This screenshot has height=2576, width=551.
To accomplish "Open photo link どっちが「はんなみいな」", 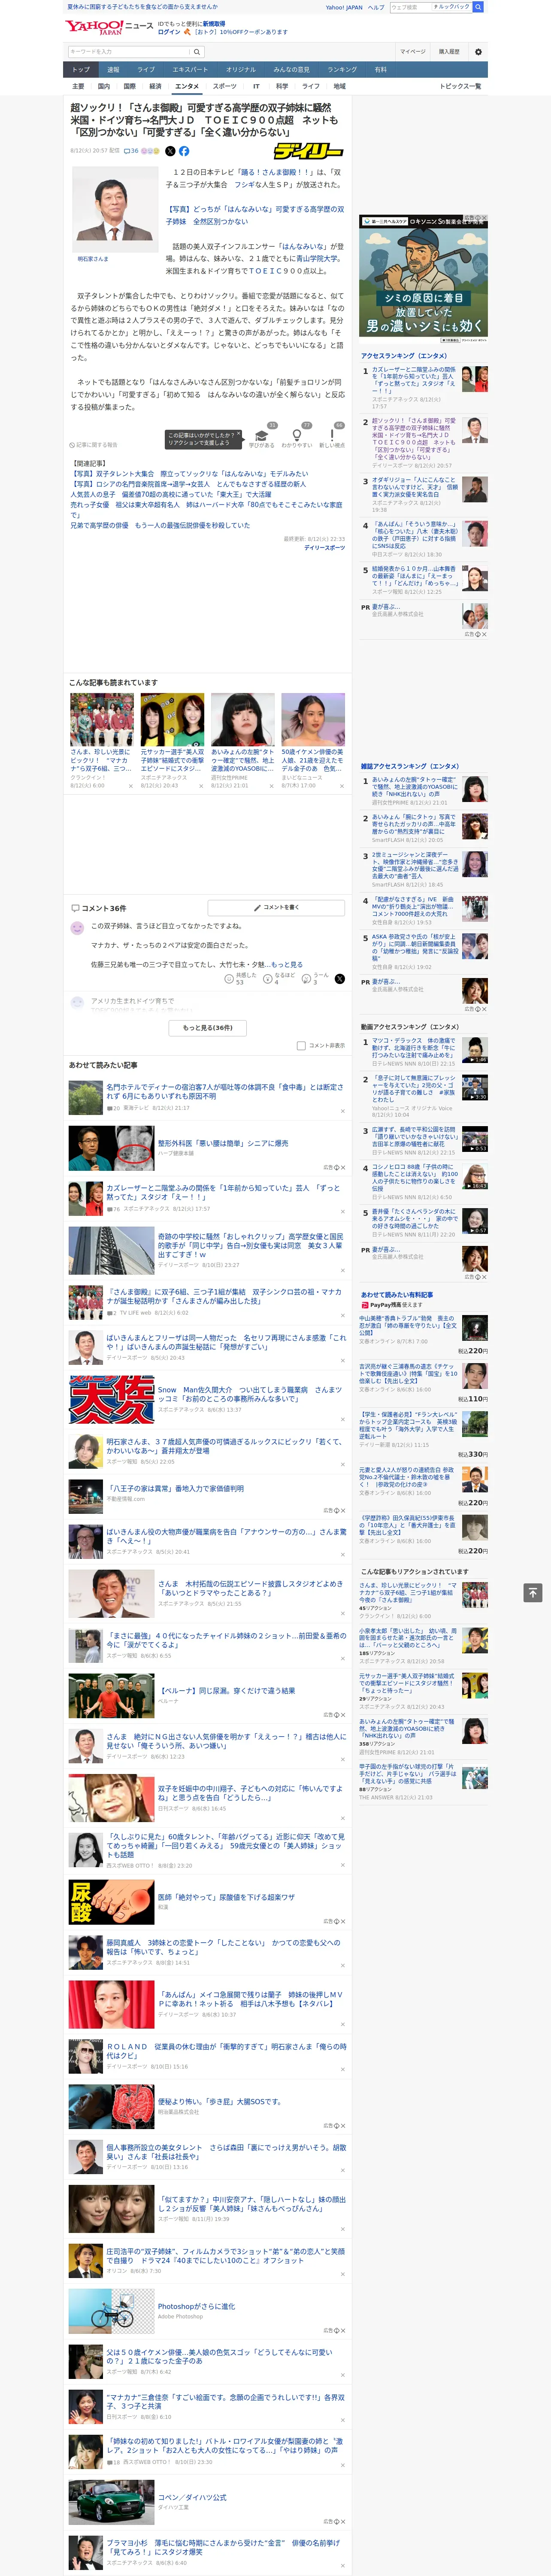I will coord(254,215).
